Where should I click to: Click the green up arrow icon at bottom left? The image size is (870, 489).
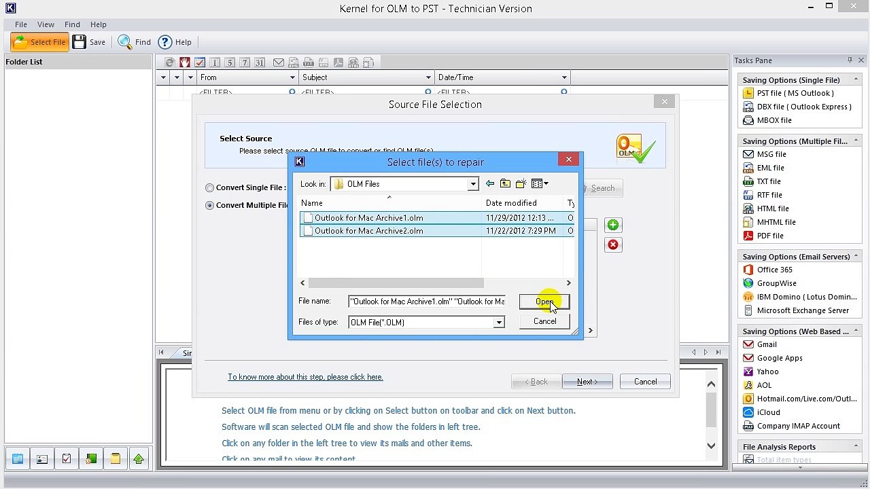point(139,459)
